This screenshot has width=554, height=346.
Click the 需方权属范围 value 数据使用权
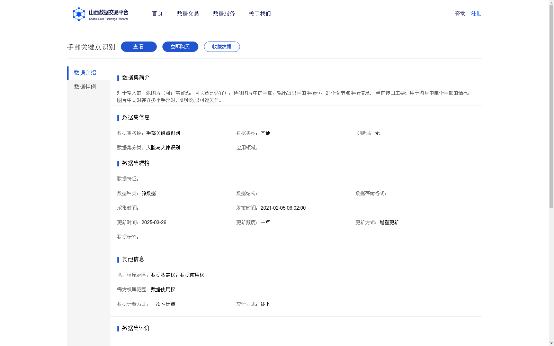[x=163, y=290]
